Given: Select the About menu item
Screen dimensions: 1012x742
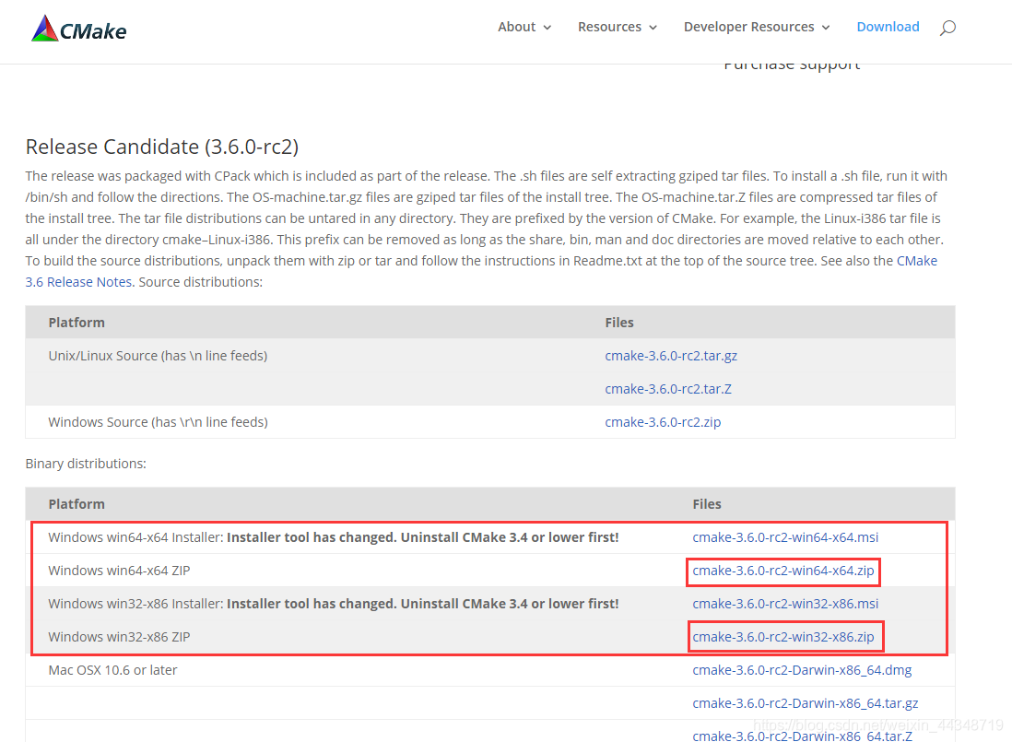Looking at the screenshot, I should tap(516, 27).
